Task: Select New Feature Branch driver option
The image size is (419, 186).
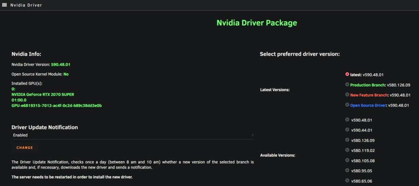Action: pyautogui.click(x=347, y=95)
